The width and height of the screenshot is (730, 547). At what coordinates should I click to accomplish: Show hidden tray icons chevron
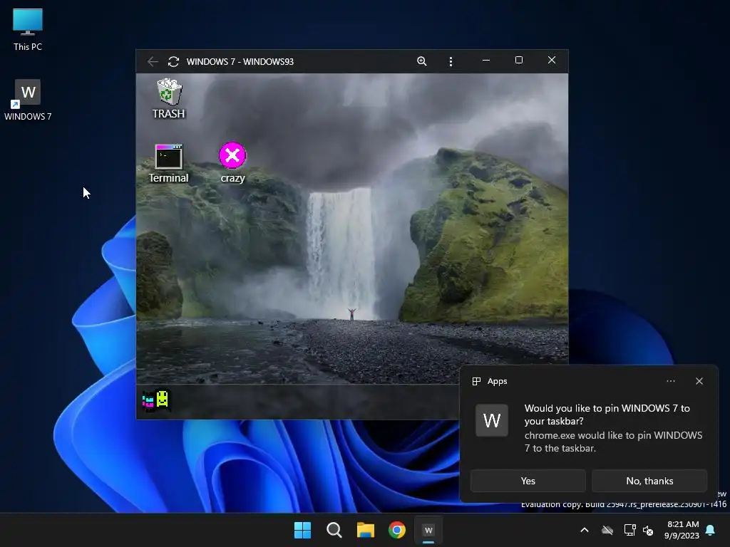click(x=585, y=530)
